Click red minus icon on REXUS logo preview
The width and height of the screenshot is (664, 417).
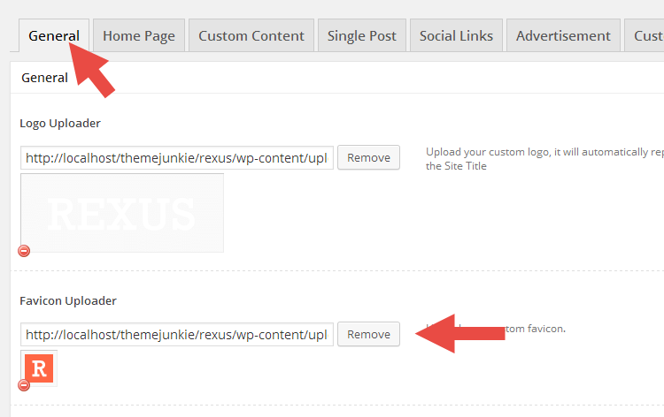(x=24, y=251)
